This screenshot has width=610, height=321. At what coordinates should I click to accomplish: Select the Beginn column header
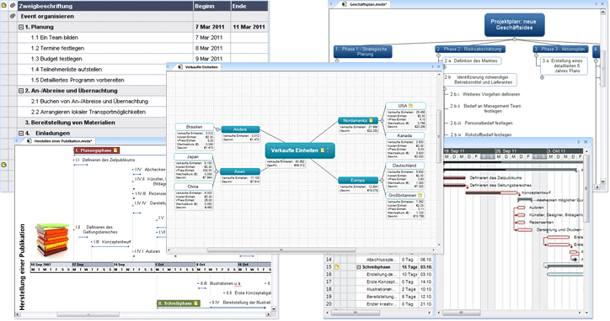211,6
